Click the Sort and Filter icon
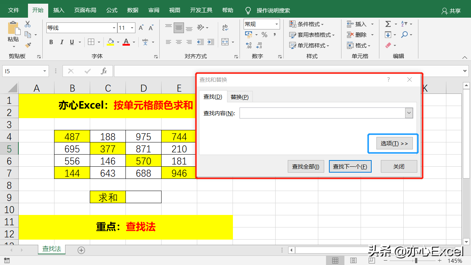The image size is (471, 265). point(404,24)
